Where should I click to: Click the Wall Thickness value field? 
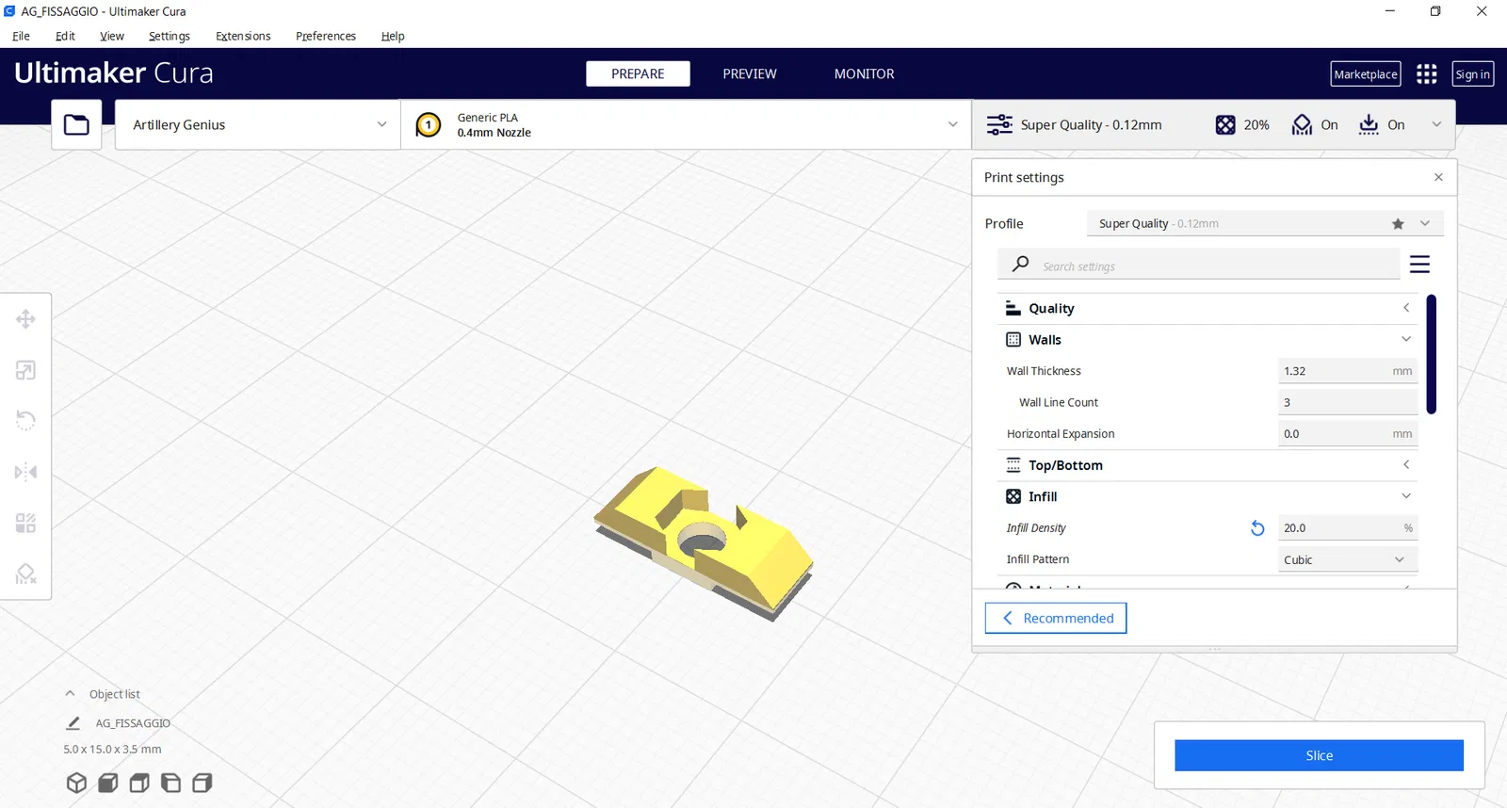tap(1348, 371)
